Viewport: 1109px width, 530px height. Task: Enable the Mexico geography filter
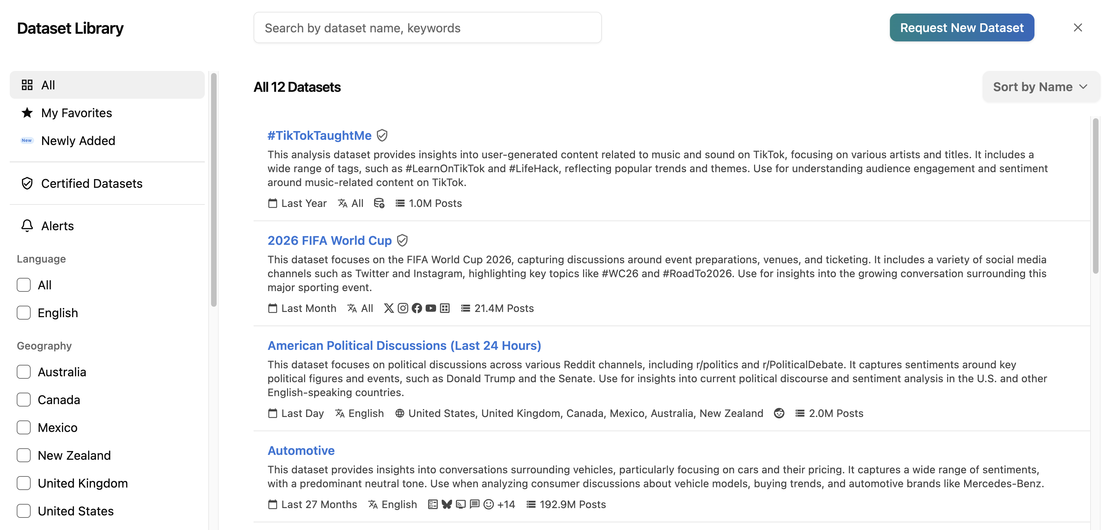[x=24, y=428]
